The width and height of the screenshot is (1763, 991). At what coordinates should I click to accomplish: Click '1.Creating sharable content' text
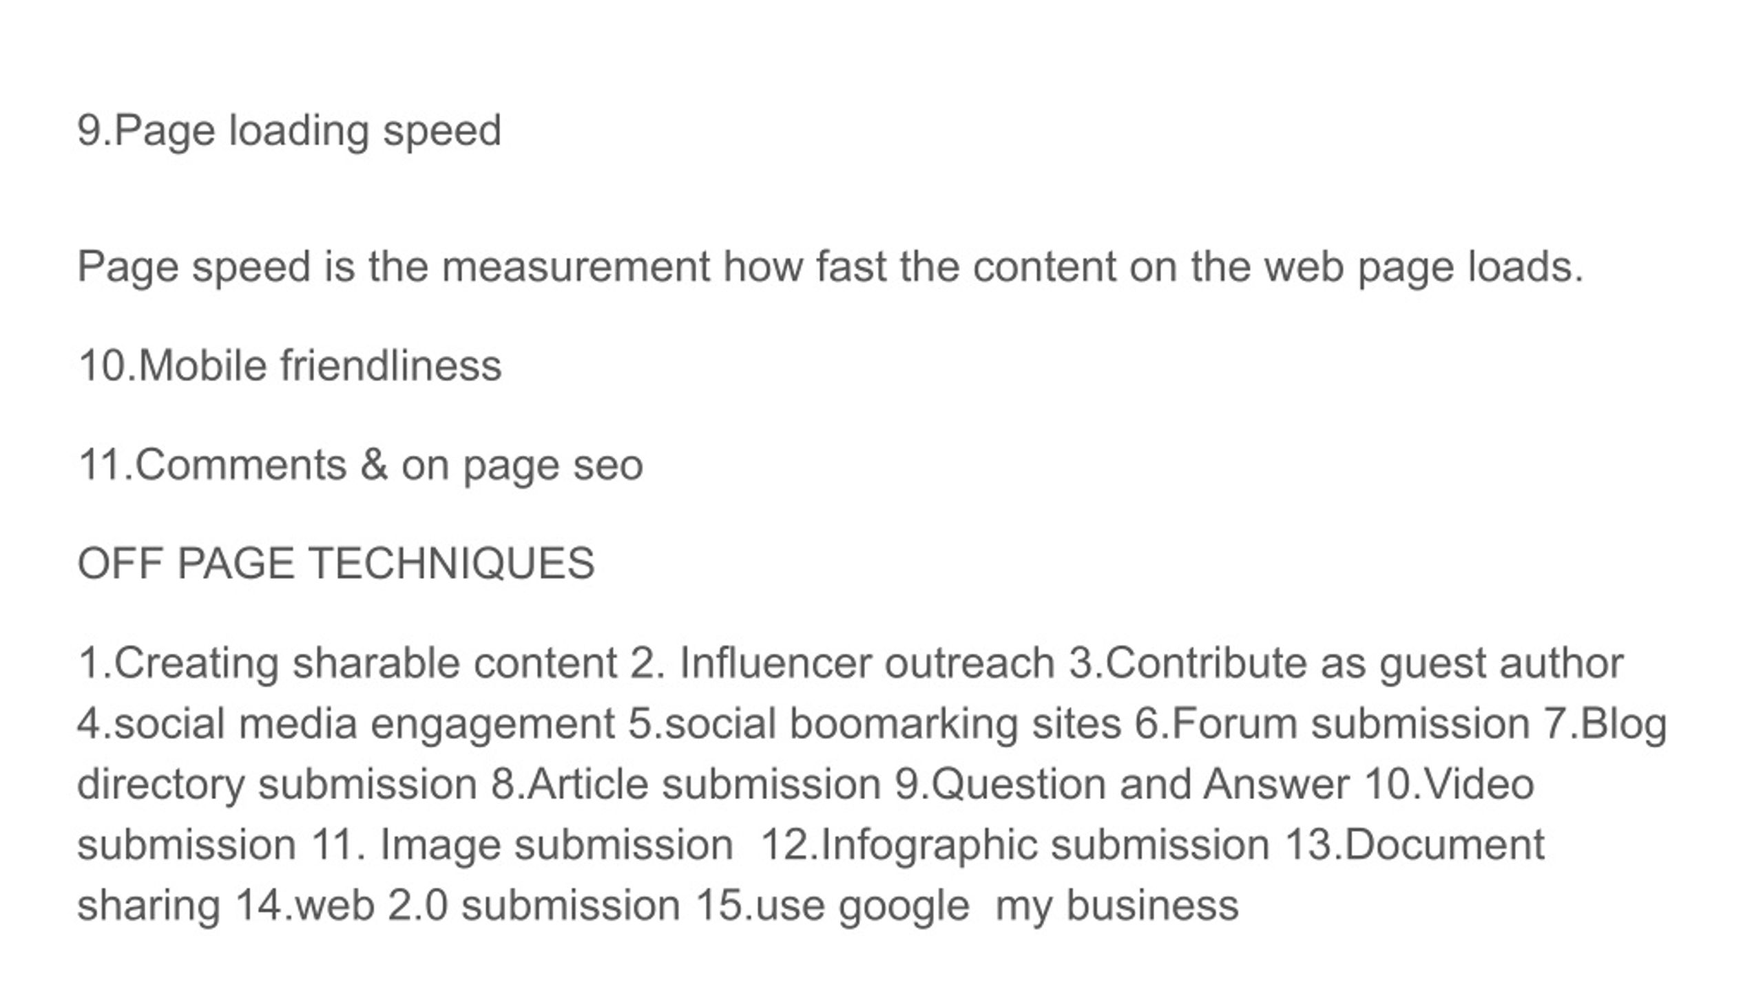pos(348,664)
